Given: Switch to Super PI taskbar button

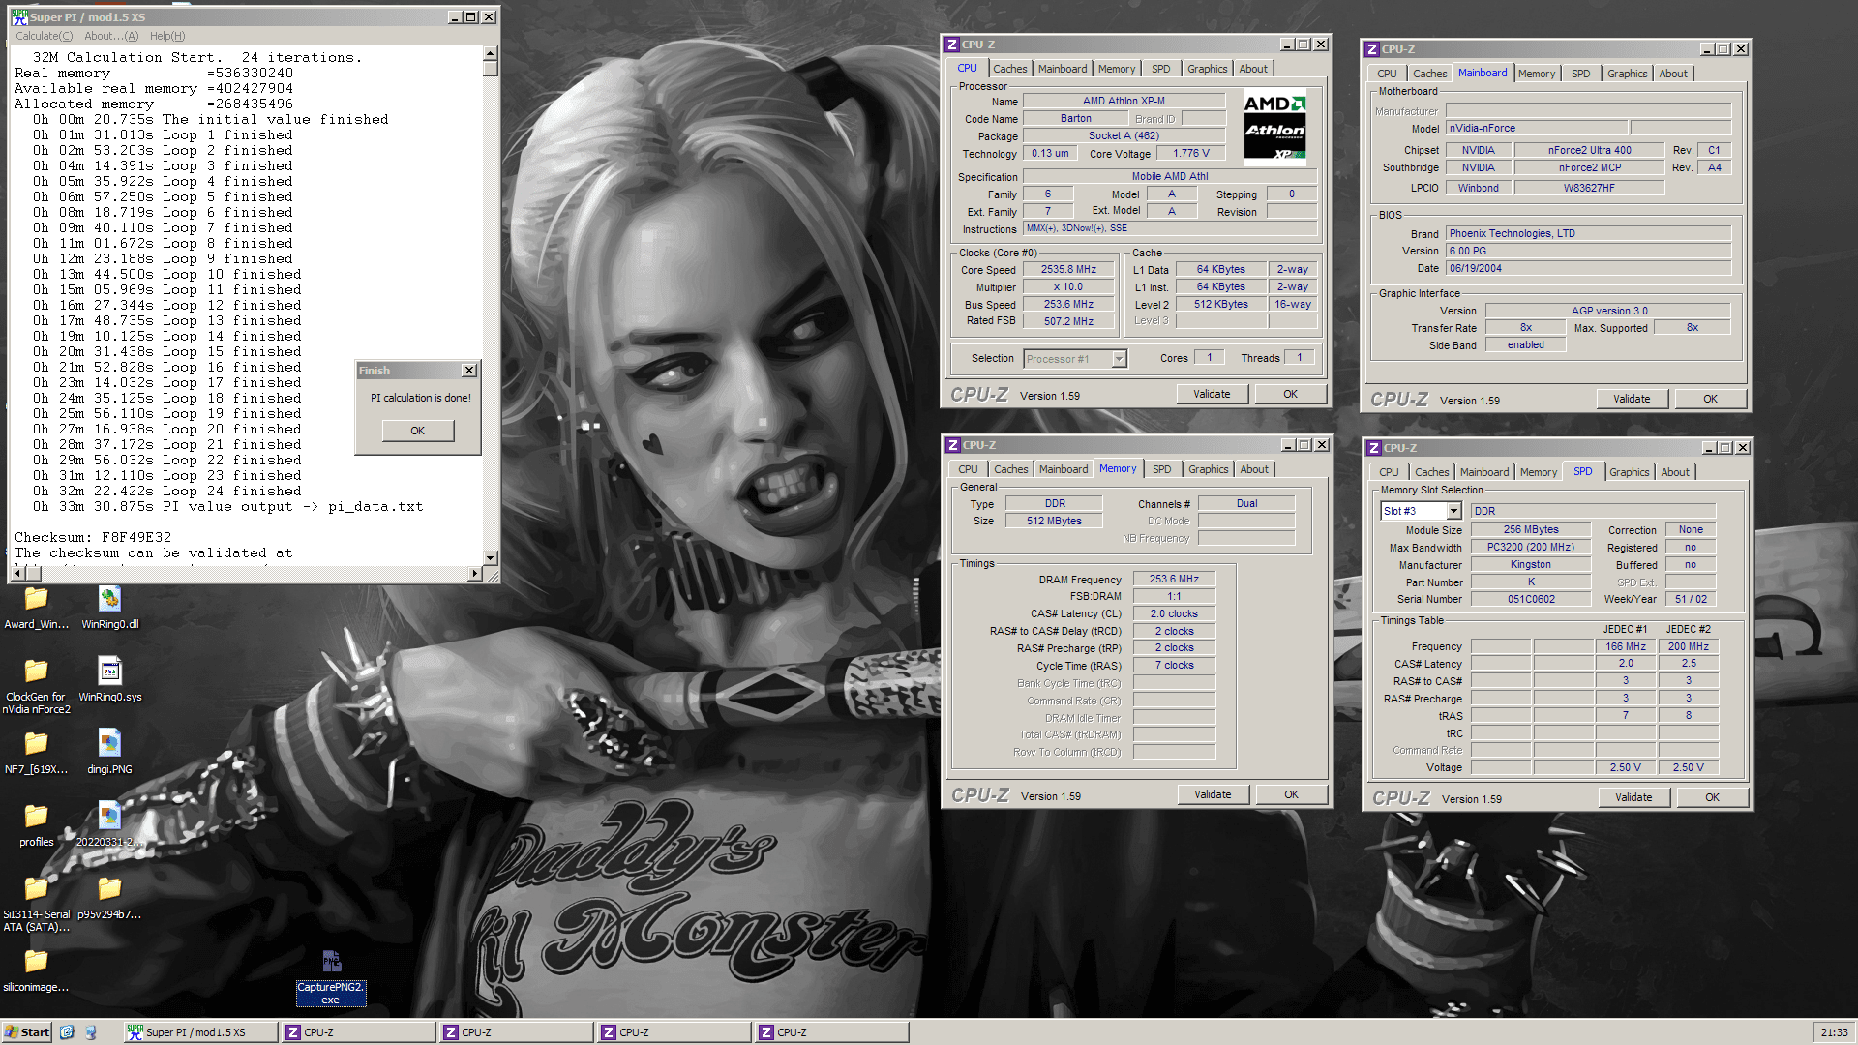Looking at the screenshot, I should [200, 1032].
